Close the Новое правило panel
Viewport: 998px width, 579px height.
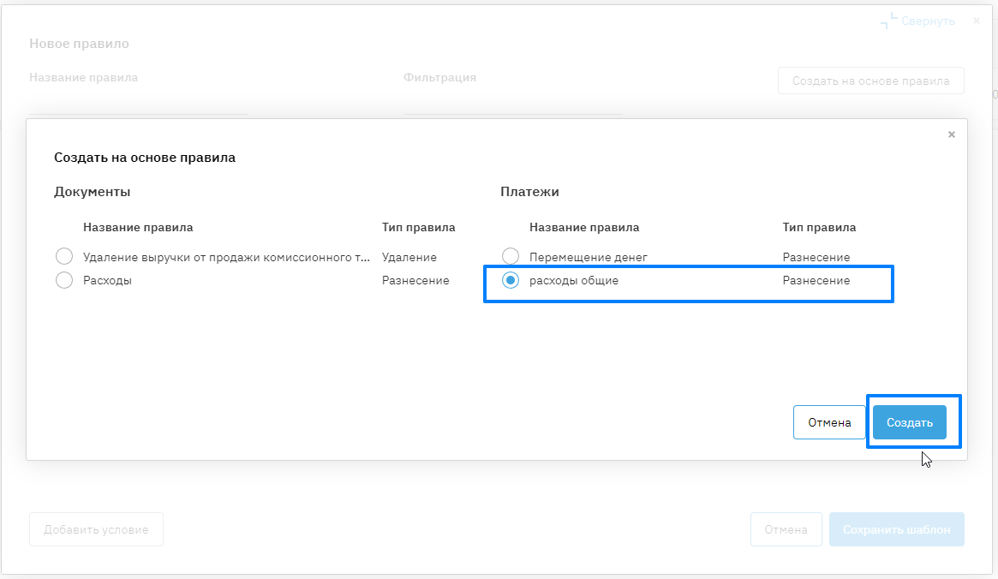pos(977,20)
